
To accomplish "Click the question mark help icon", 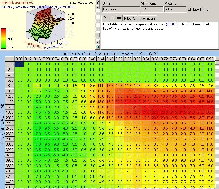I will click(x=98, y=3).
